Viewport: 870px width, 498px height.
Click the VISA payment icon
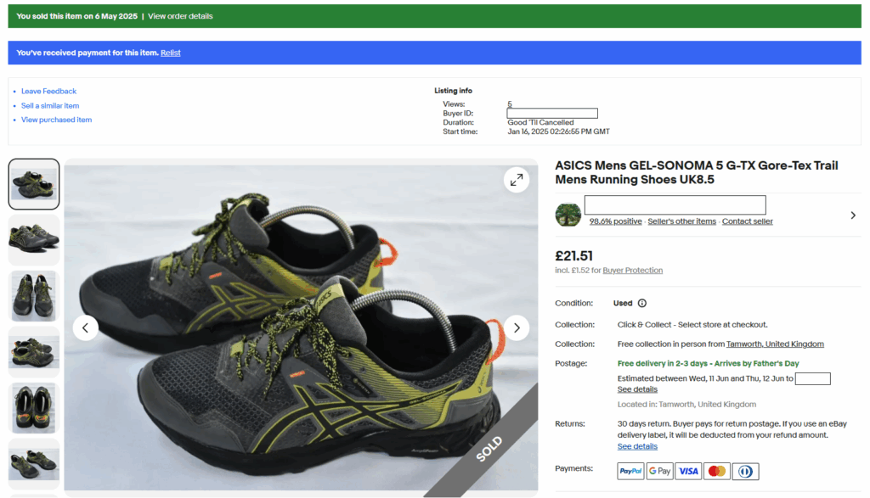(688, 472)
